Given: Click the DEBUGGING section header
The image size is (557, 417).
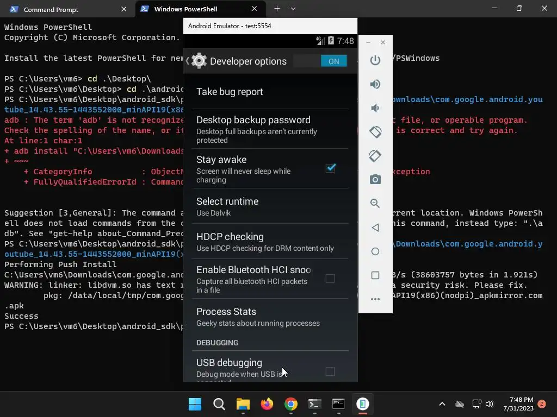Looking at the screenshot, I should [218, 343].
